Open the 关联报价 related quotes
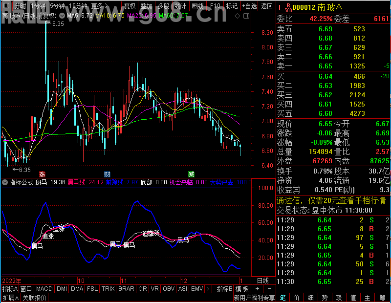Image resolution: width=391 pixels, height=303 pixels. [34, 298]
